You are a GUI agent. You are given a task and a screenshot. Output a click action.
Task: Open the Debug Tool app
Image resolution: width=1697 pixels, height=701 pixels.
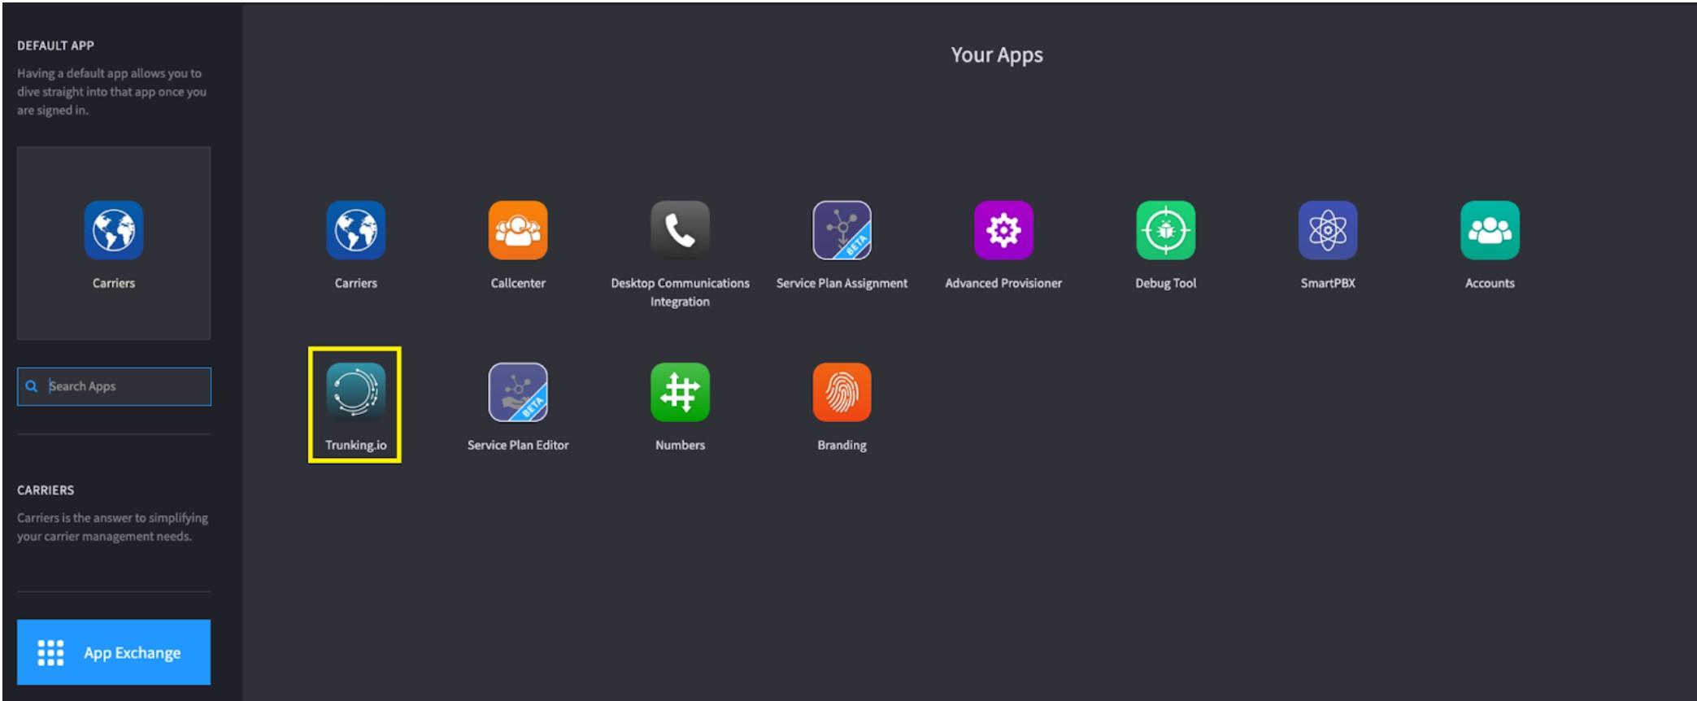[x=1165, y=231]
